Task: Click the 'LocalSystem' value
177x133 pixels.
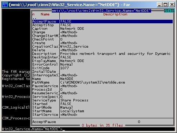Action: [72, 111]
